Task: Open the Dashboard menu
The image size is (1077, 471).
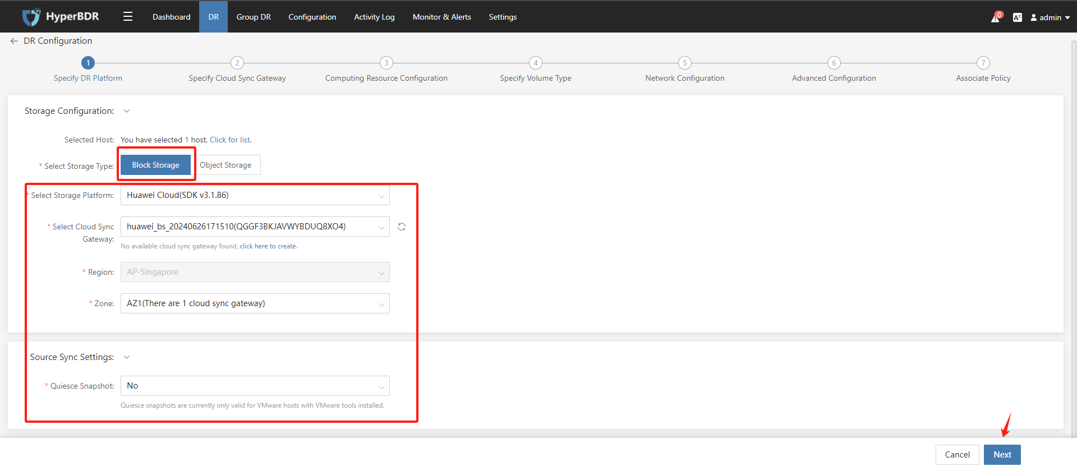Action: point(171,17)
